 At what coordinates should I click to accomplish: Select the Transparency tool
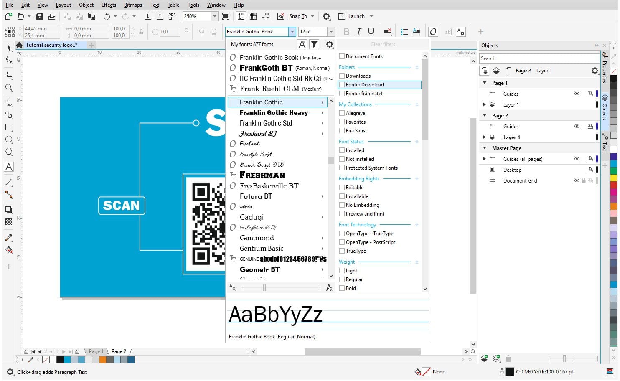[9, 222]
